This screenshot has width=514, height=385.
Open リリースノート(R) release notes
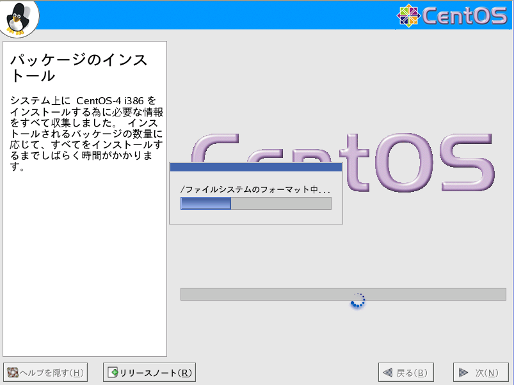(150, 372)
